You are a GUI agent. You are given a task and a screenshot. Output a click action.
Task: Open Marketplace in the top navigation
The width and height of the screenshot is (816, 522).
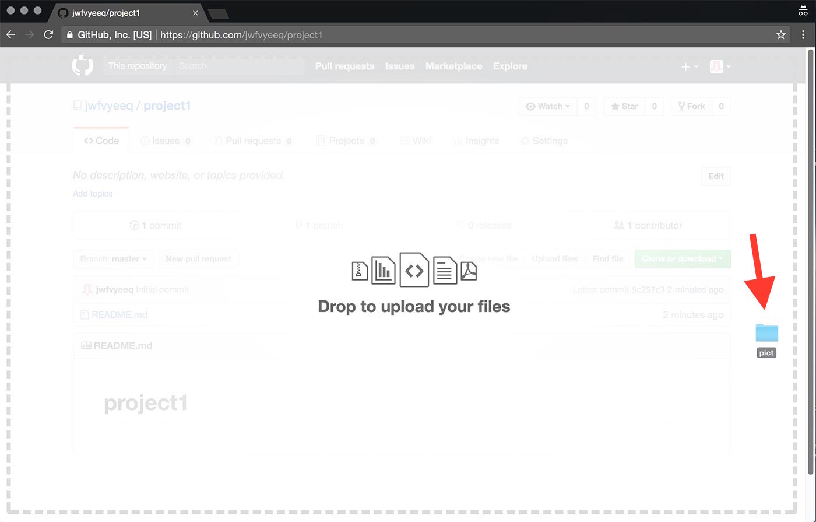click(x=453, y=66)
